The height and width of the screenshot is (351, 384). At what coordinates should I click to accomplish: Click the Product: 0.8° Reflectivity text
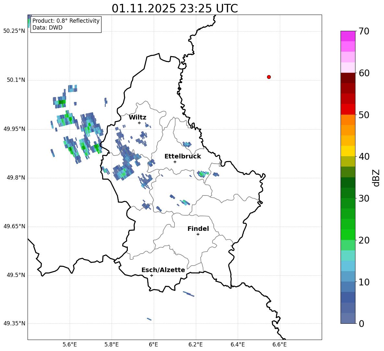coord(66,20)
